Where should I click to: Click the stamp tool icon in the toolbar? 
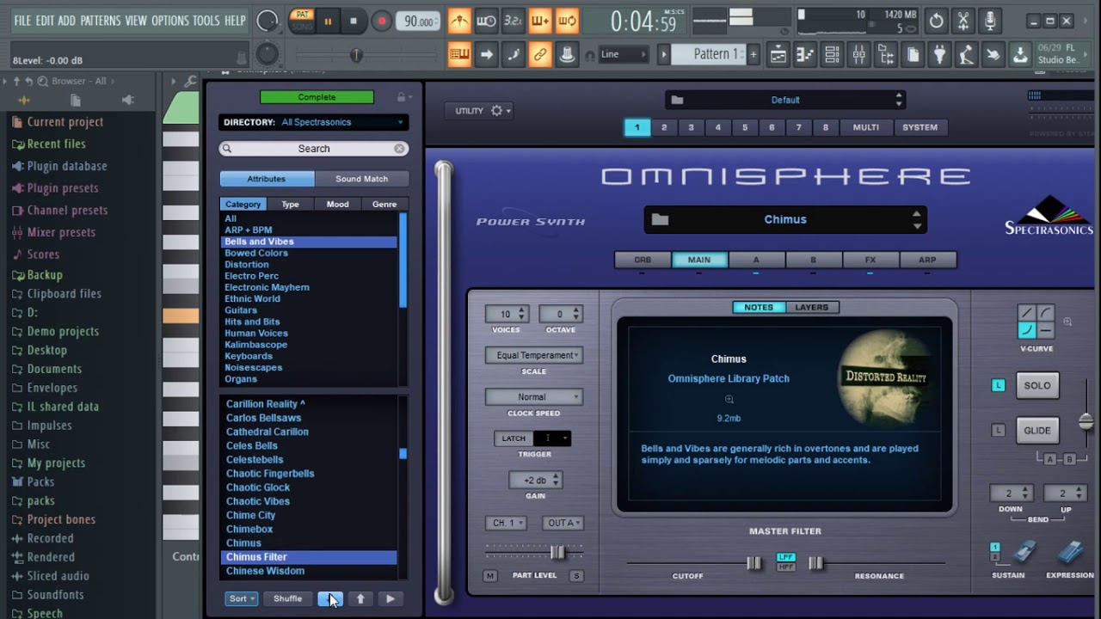coord(567,54)
